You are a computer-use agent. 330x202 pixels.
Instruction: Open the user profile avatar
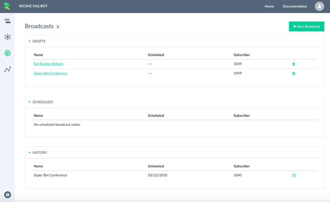click(x=319, y=6)
